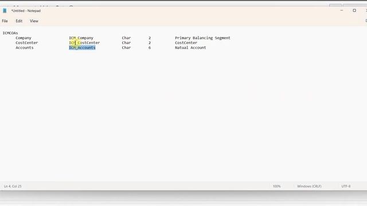The width and height of the screenshot is (367, 206).
Task: Click CostCenter qualifier text in right column
Action: click(186, 43)
